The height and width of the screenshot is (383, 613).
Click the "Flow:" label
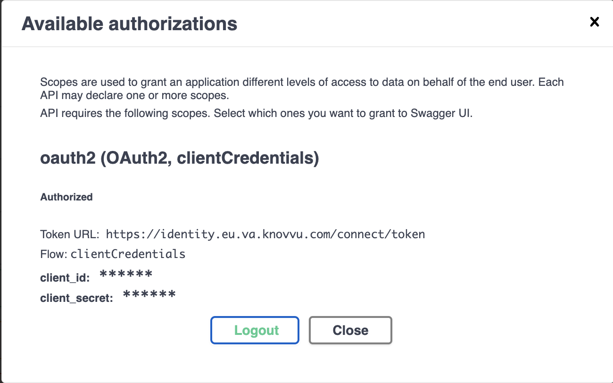[x=54, y=254]
